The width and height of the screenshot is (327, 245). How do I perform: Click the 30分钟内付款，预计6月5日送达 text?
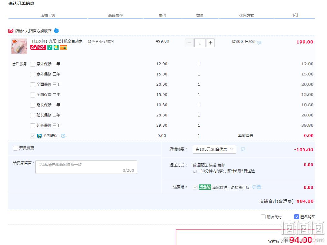click(228, 171)
